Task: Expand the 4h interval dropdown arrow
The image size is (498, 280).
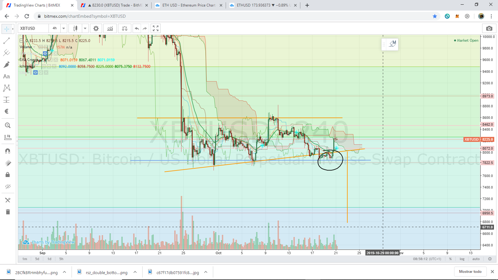Action: [x=64, y=28]
